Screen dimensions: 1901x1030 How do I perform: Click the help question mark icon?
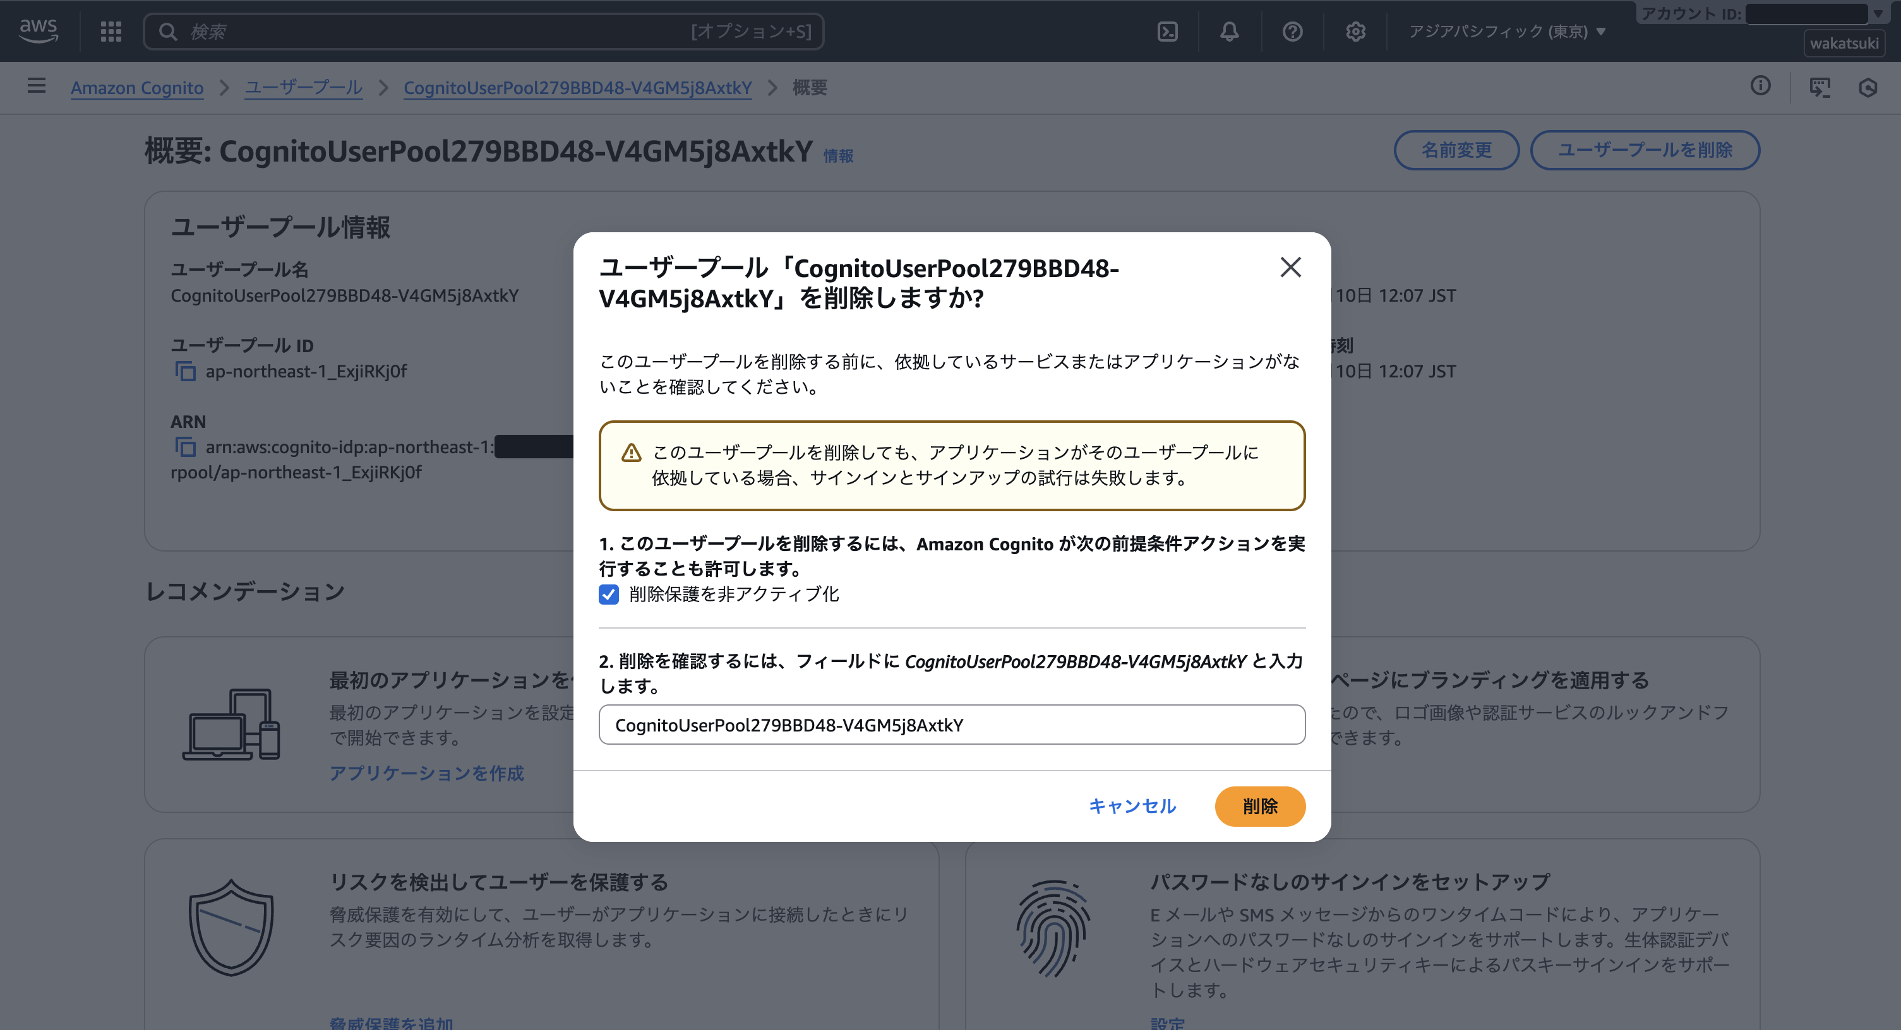(1292, 31)
